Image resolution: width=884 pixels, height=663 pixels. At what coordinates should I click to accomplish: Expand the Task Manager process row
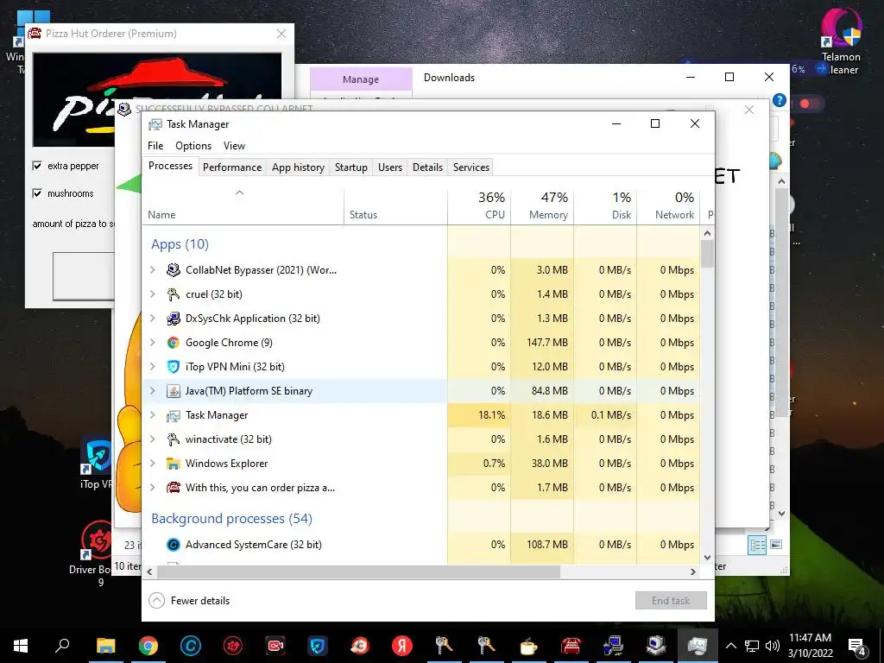(x=152, y=415)
